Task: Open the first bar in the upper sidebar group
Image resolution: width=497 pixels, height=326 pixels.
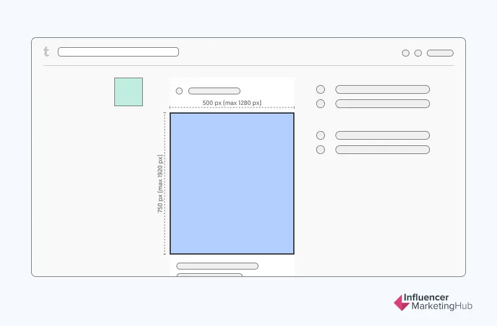Action: coord(383,89)
